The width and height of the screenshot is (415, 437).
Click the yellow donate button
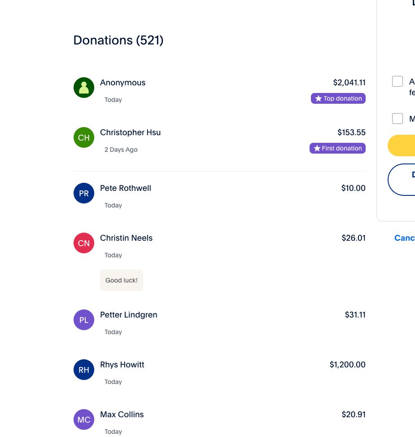click(402, 146)
